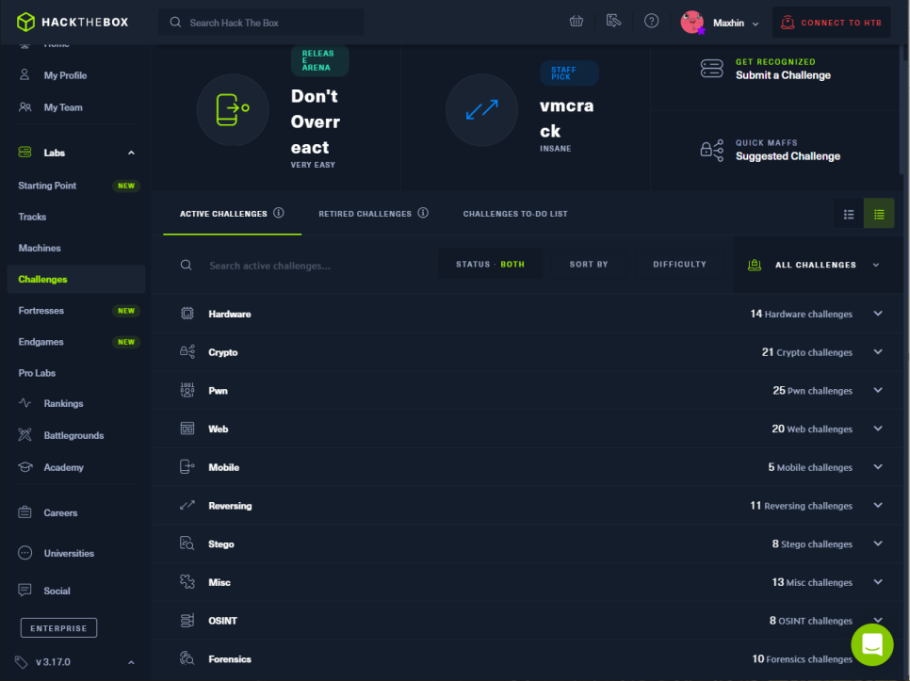Switch to Active Challenges tab

tap(223, 214)
